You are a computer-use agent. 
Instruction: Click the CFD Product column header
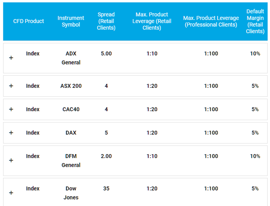point(29,21)
